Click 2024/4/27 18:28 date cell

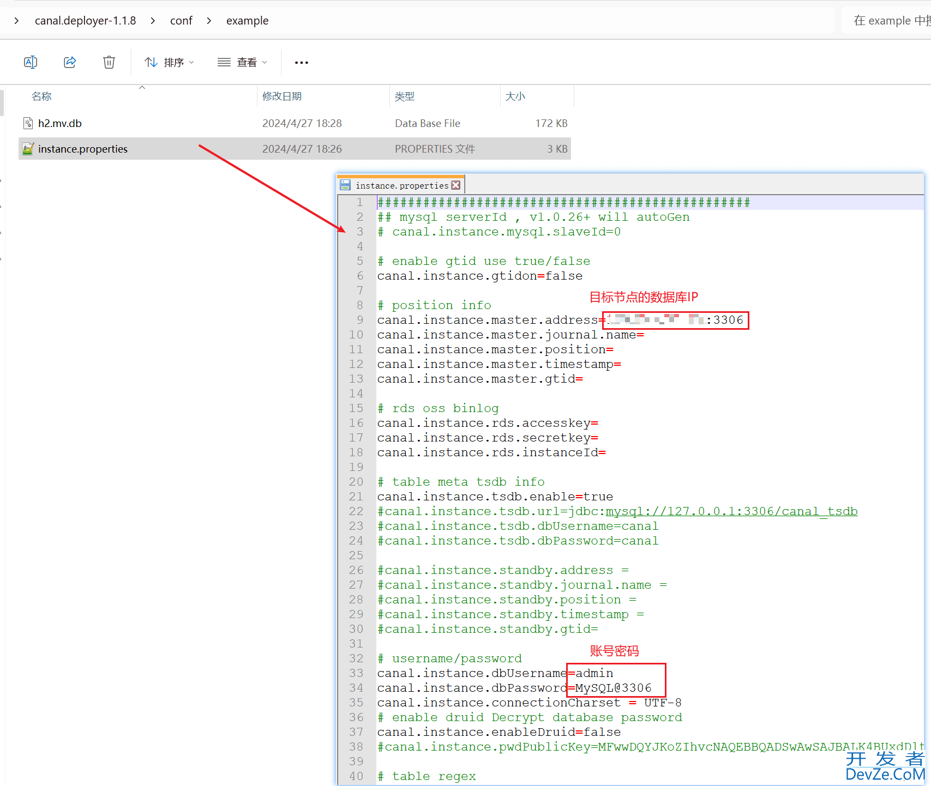(x=302, y=124)
